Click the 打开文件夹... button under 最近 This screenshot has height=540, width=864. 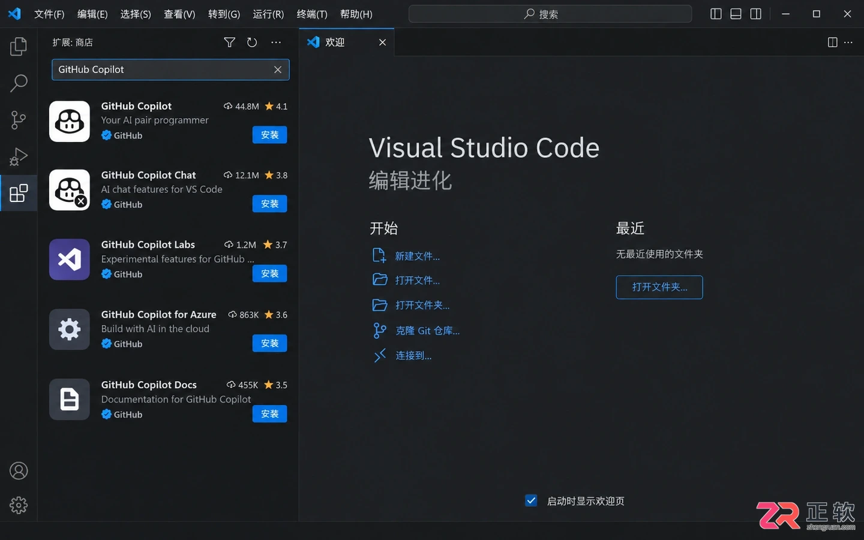(x=659, y=287)
